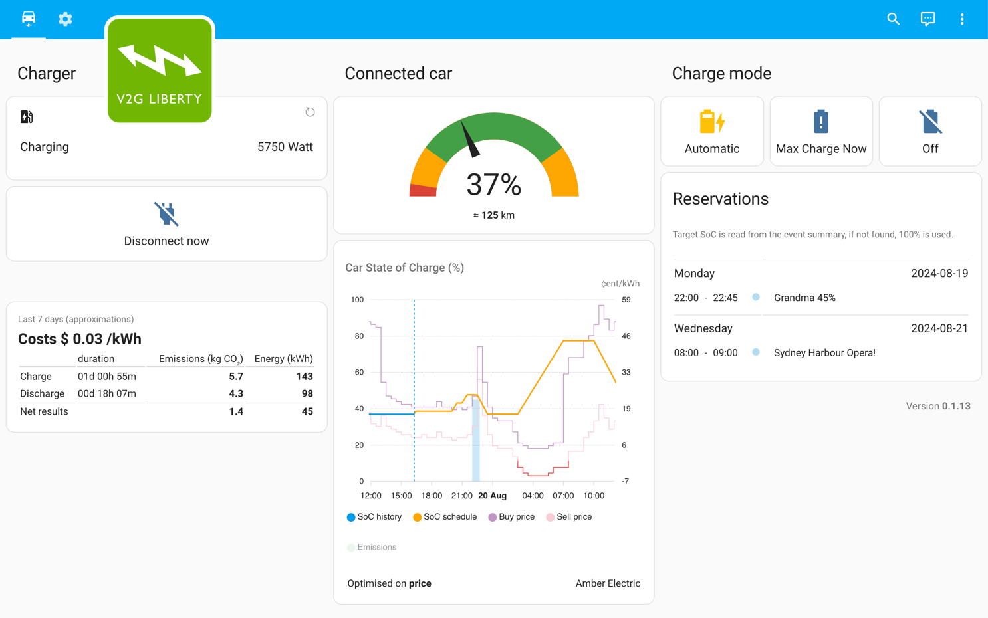
Task: Click the Grandma 45% reservation
Action: click(x=804, y=298)
